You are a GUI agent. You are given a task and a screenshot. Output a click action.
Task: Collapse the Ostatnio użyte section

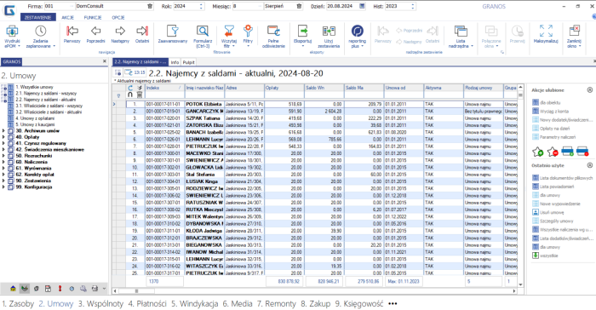589,165
